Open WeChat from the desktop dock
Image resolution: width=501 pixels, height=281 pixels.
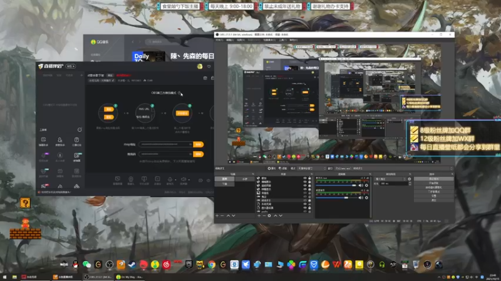[86, 264]
